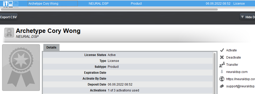This screenshot has height=94, width=255.
Task: Click the Subtype value Product in details
Action: (113, 67)
